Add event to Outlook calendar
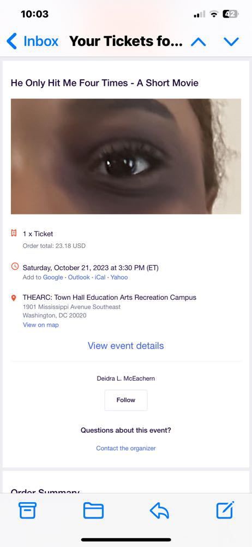This screenshot has height=547, width=252. [79, 277]
